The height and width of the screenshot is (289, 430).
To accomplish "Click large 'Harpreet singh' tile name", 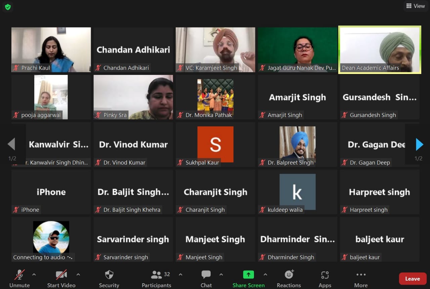I will [x=380, y=192].
